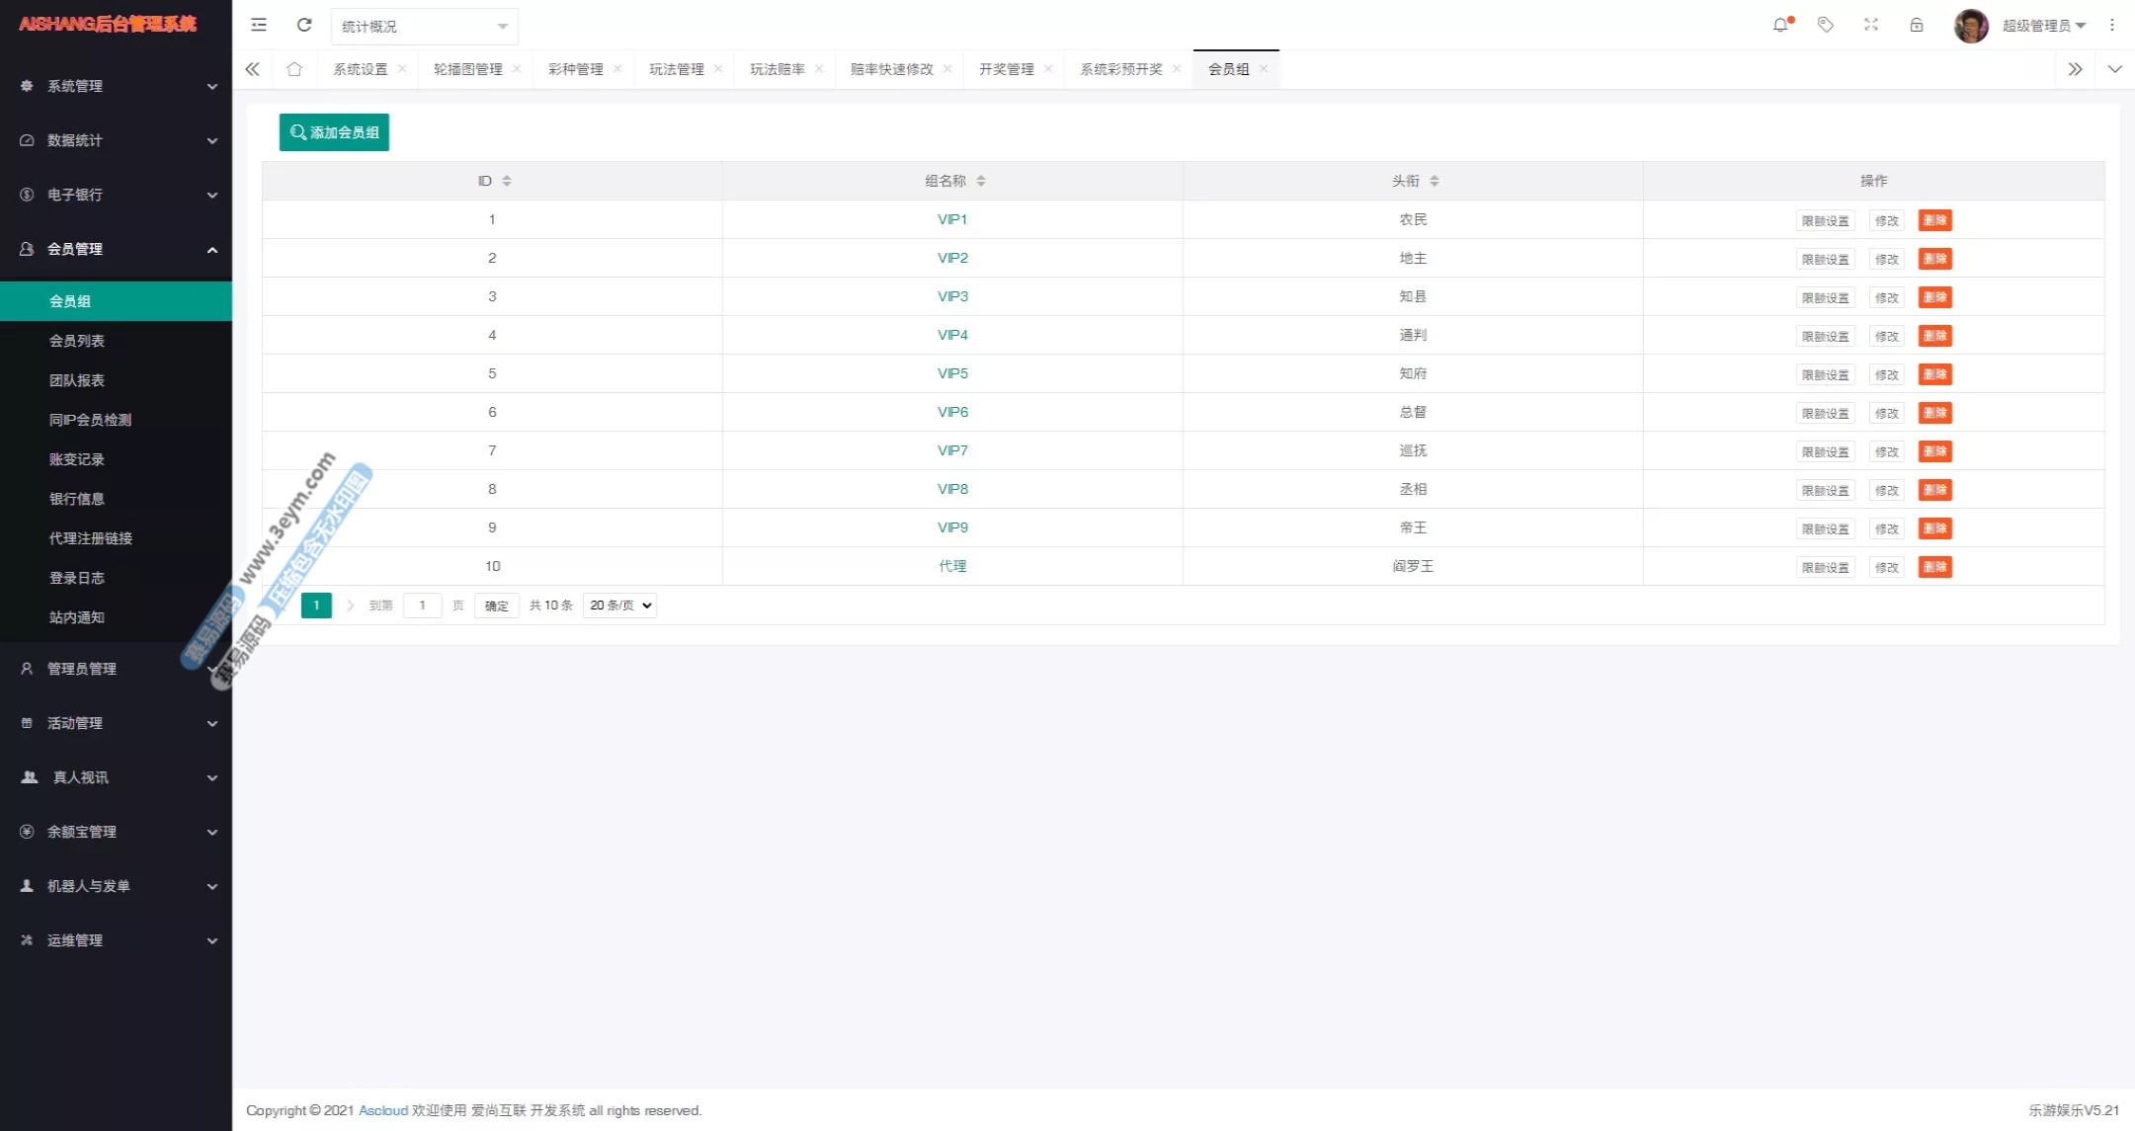The height and width of the screenshot is (1131, 2135).
Task: Open the 20条/页 page size dropdown
Action: 620,606
